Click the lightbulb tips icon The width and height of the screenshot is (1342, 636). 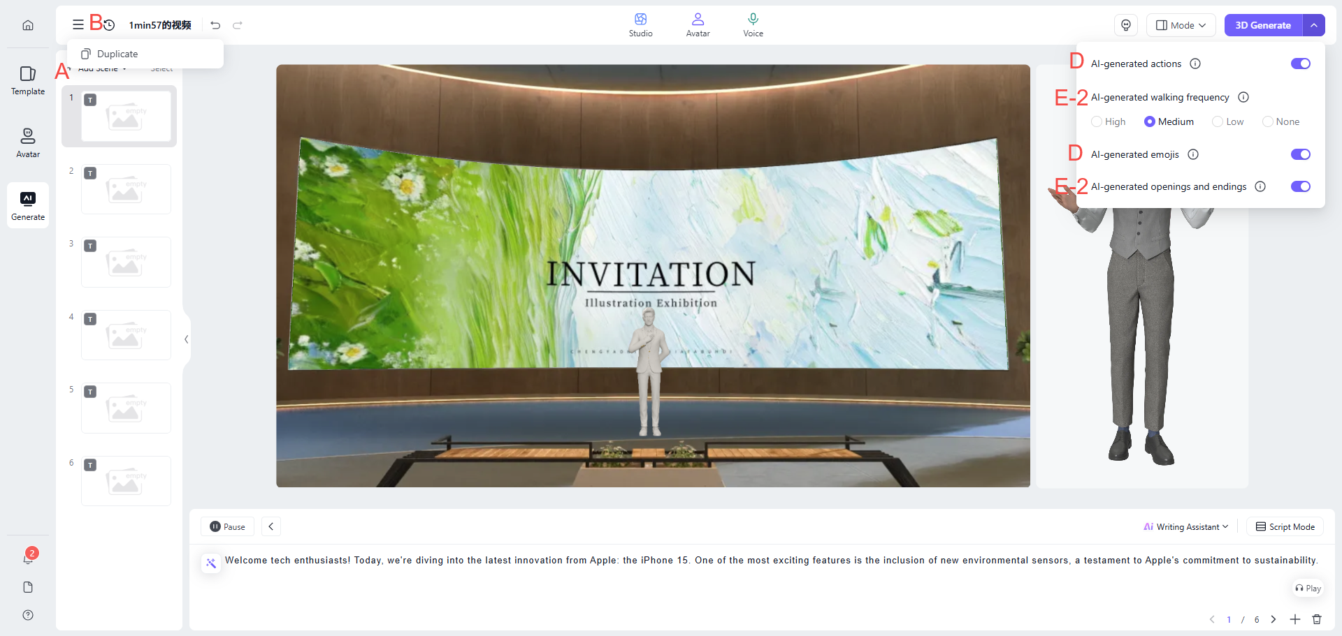point(1125,25)
